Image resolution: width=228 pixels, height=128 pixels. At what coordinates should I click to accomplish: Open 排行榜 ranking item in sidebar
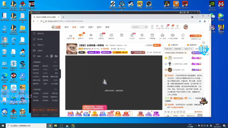point(38,39)
